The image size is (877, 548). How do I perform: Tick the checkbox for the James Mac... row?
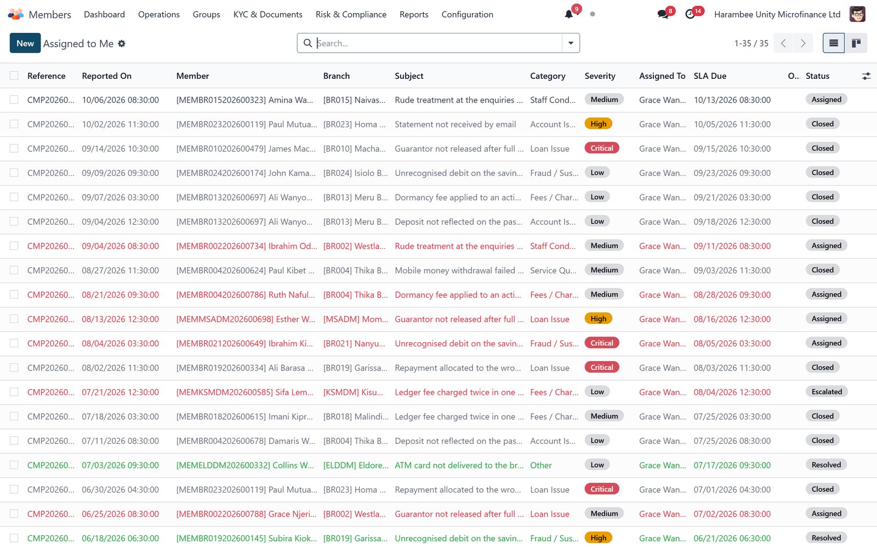click(x=14, y=149)
